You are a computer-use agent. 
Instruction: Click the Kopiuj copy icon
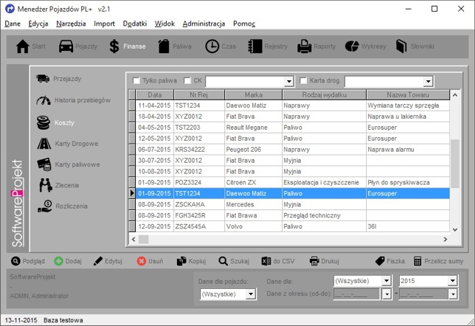tap(181, 261)
